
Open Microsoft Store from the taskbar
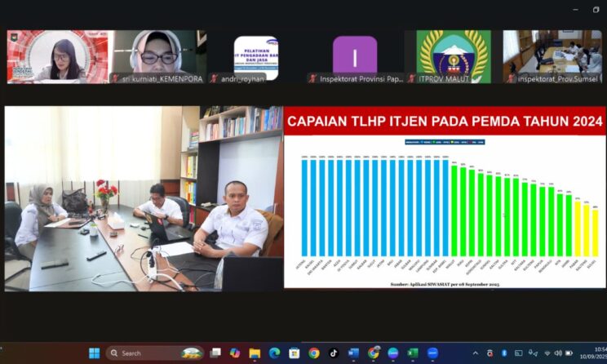point(294,353)
